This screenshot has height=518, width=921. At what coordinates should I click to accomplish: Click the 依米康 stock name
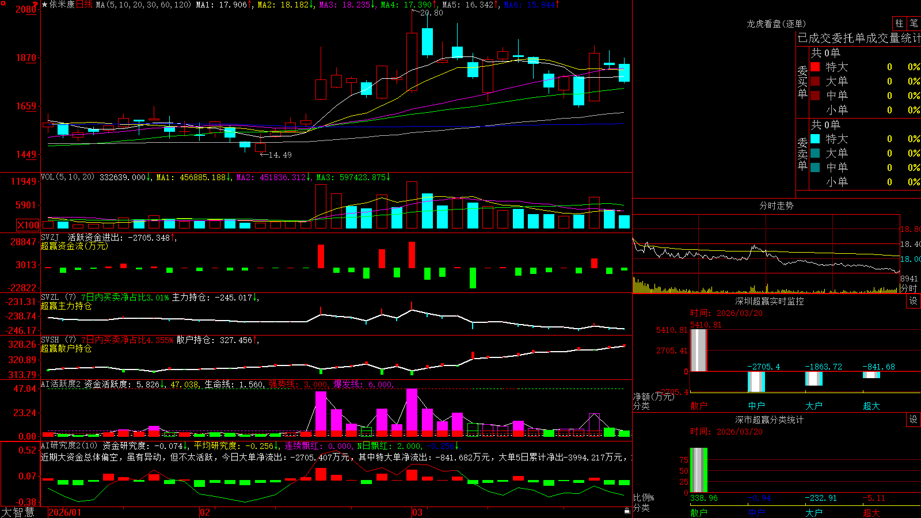[x=62, y=5]
